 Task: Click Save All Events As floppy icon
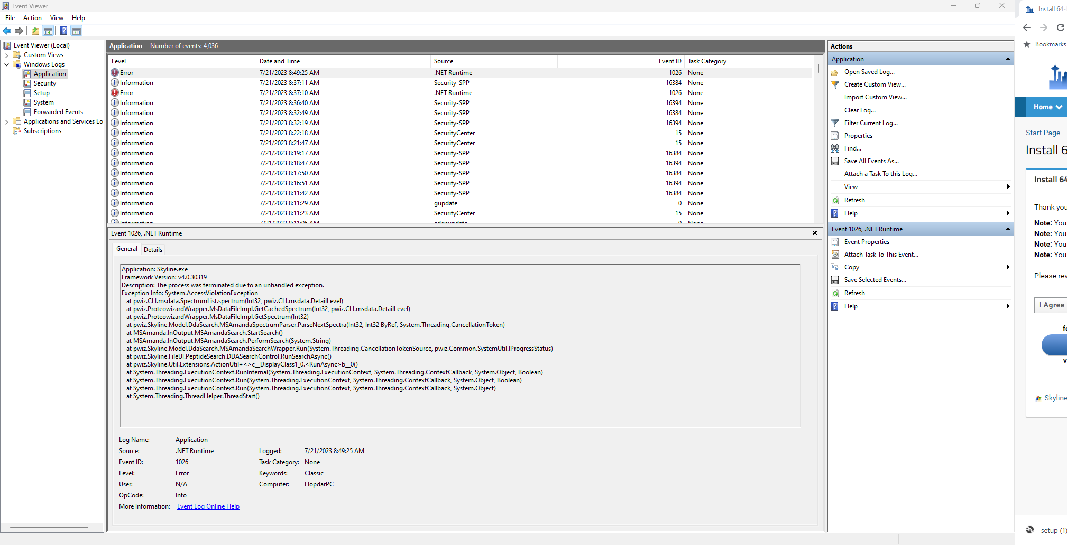[835, 161]
